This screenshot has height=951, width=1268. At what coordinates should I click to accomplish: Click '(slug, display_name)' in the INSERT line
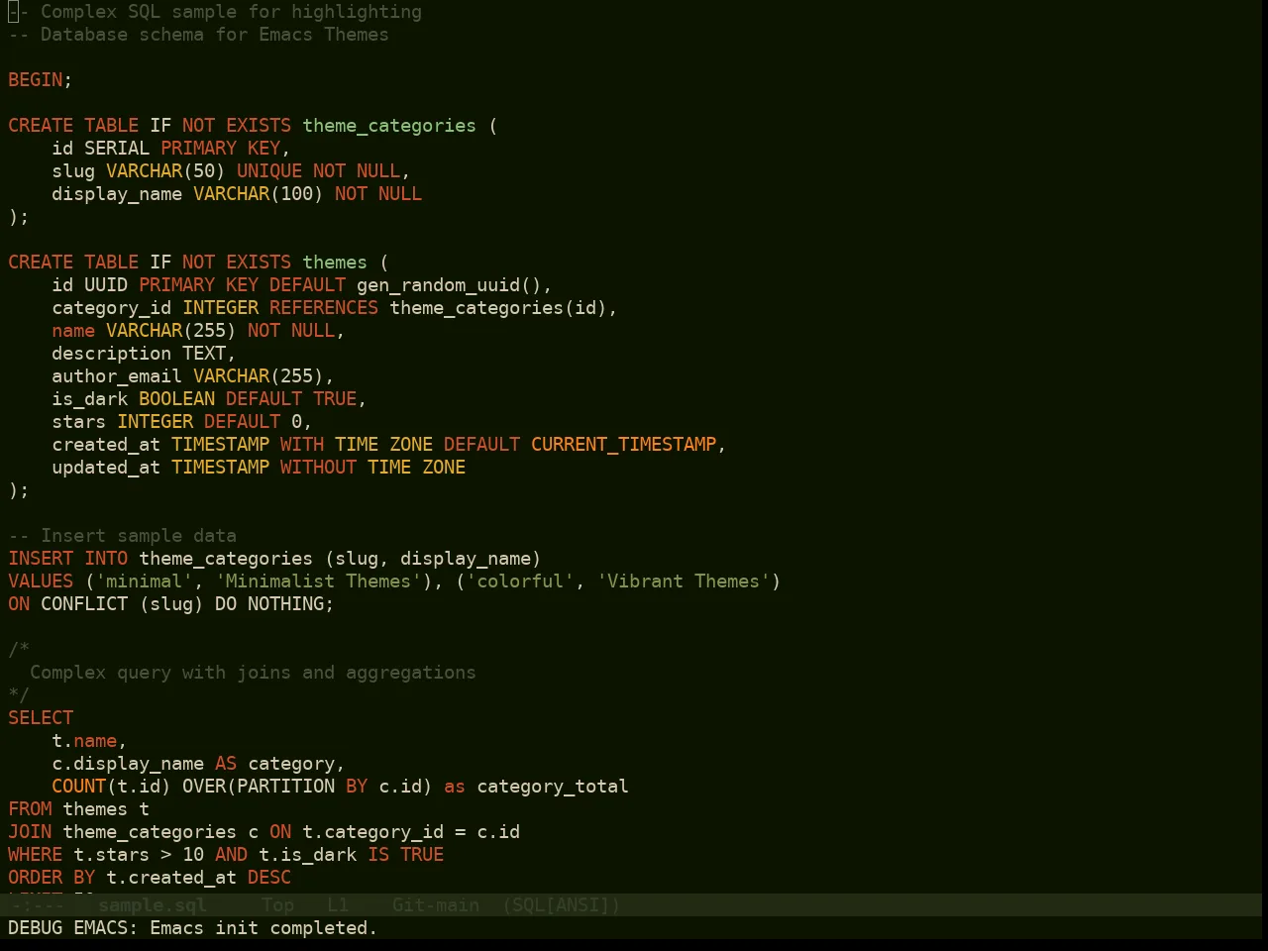click(433, 559)
